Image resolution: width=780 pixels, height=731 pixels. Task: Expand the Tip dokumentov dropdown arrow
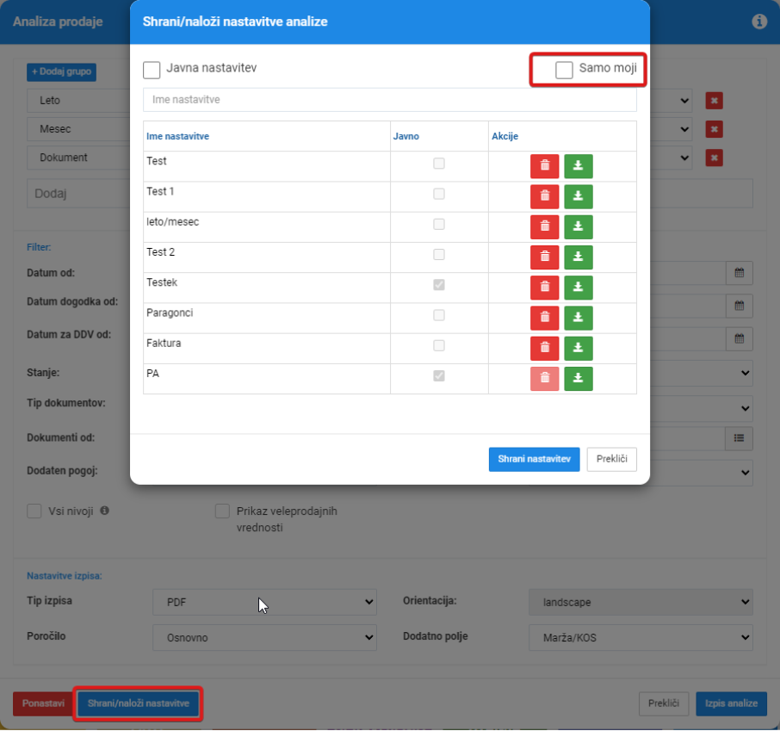(x=746, y=408)
